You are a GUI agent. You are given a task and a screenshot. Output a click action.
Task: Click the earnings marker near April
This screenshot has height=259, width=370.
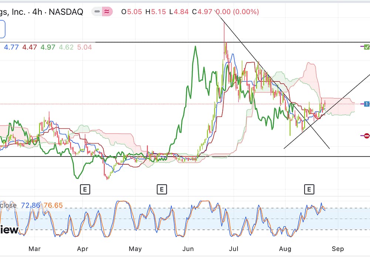85,189
